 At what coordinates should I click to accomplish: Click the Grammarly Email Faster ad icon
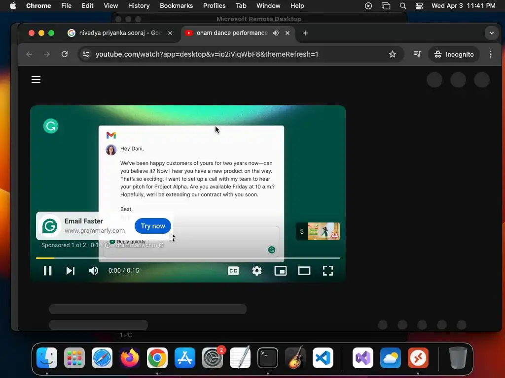pyautogui.click(x=50, y=226)
